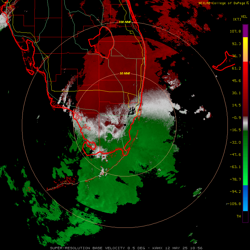Select the 45.6 scale value
Image resolution: width=250 pixels, height=250 pixels.
[236, 81]
